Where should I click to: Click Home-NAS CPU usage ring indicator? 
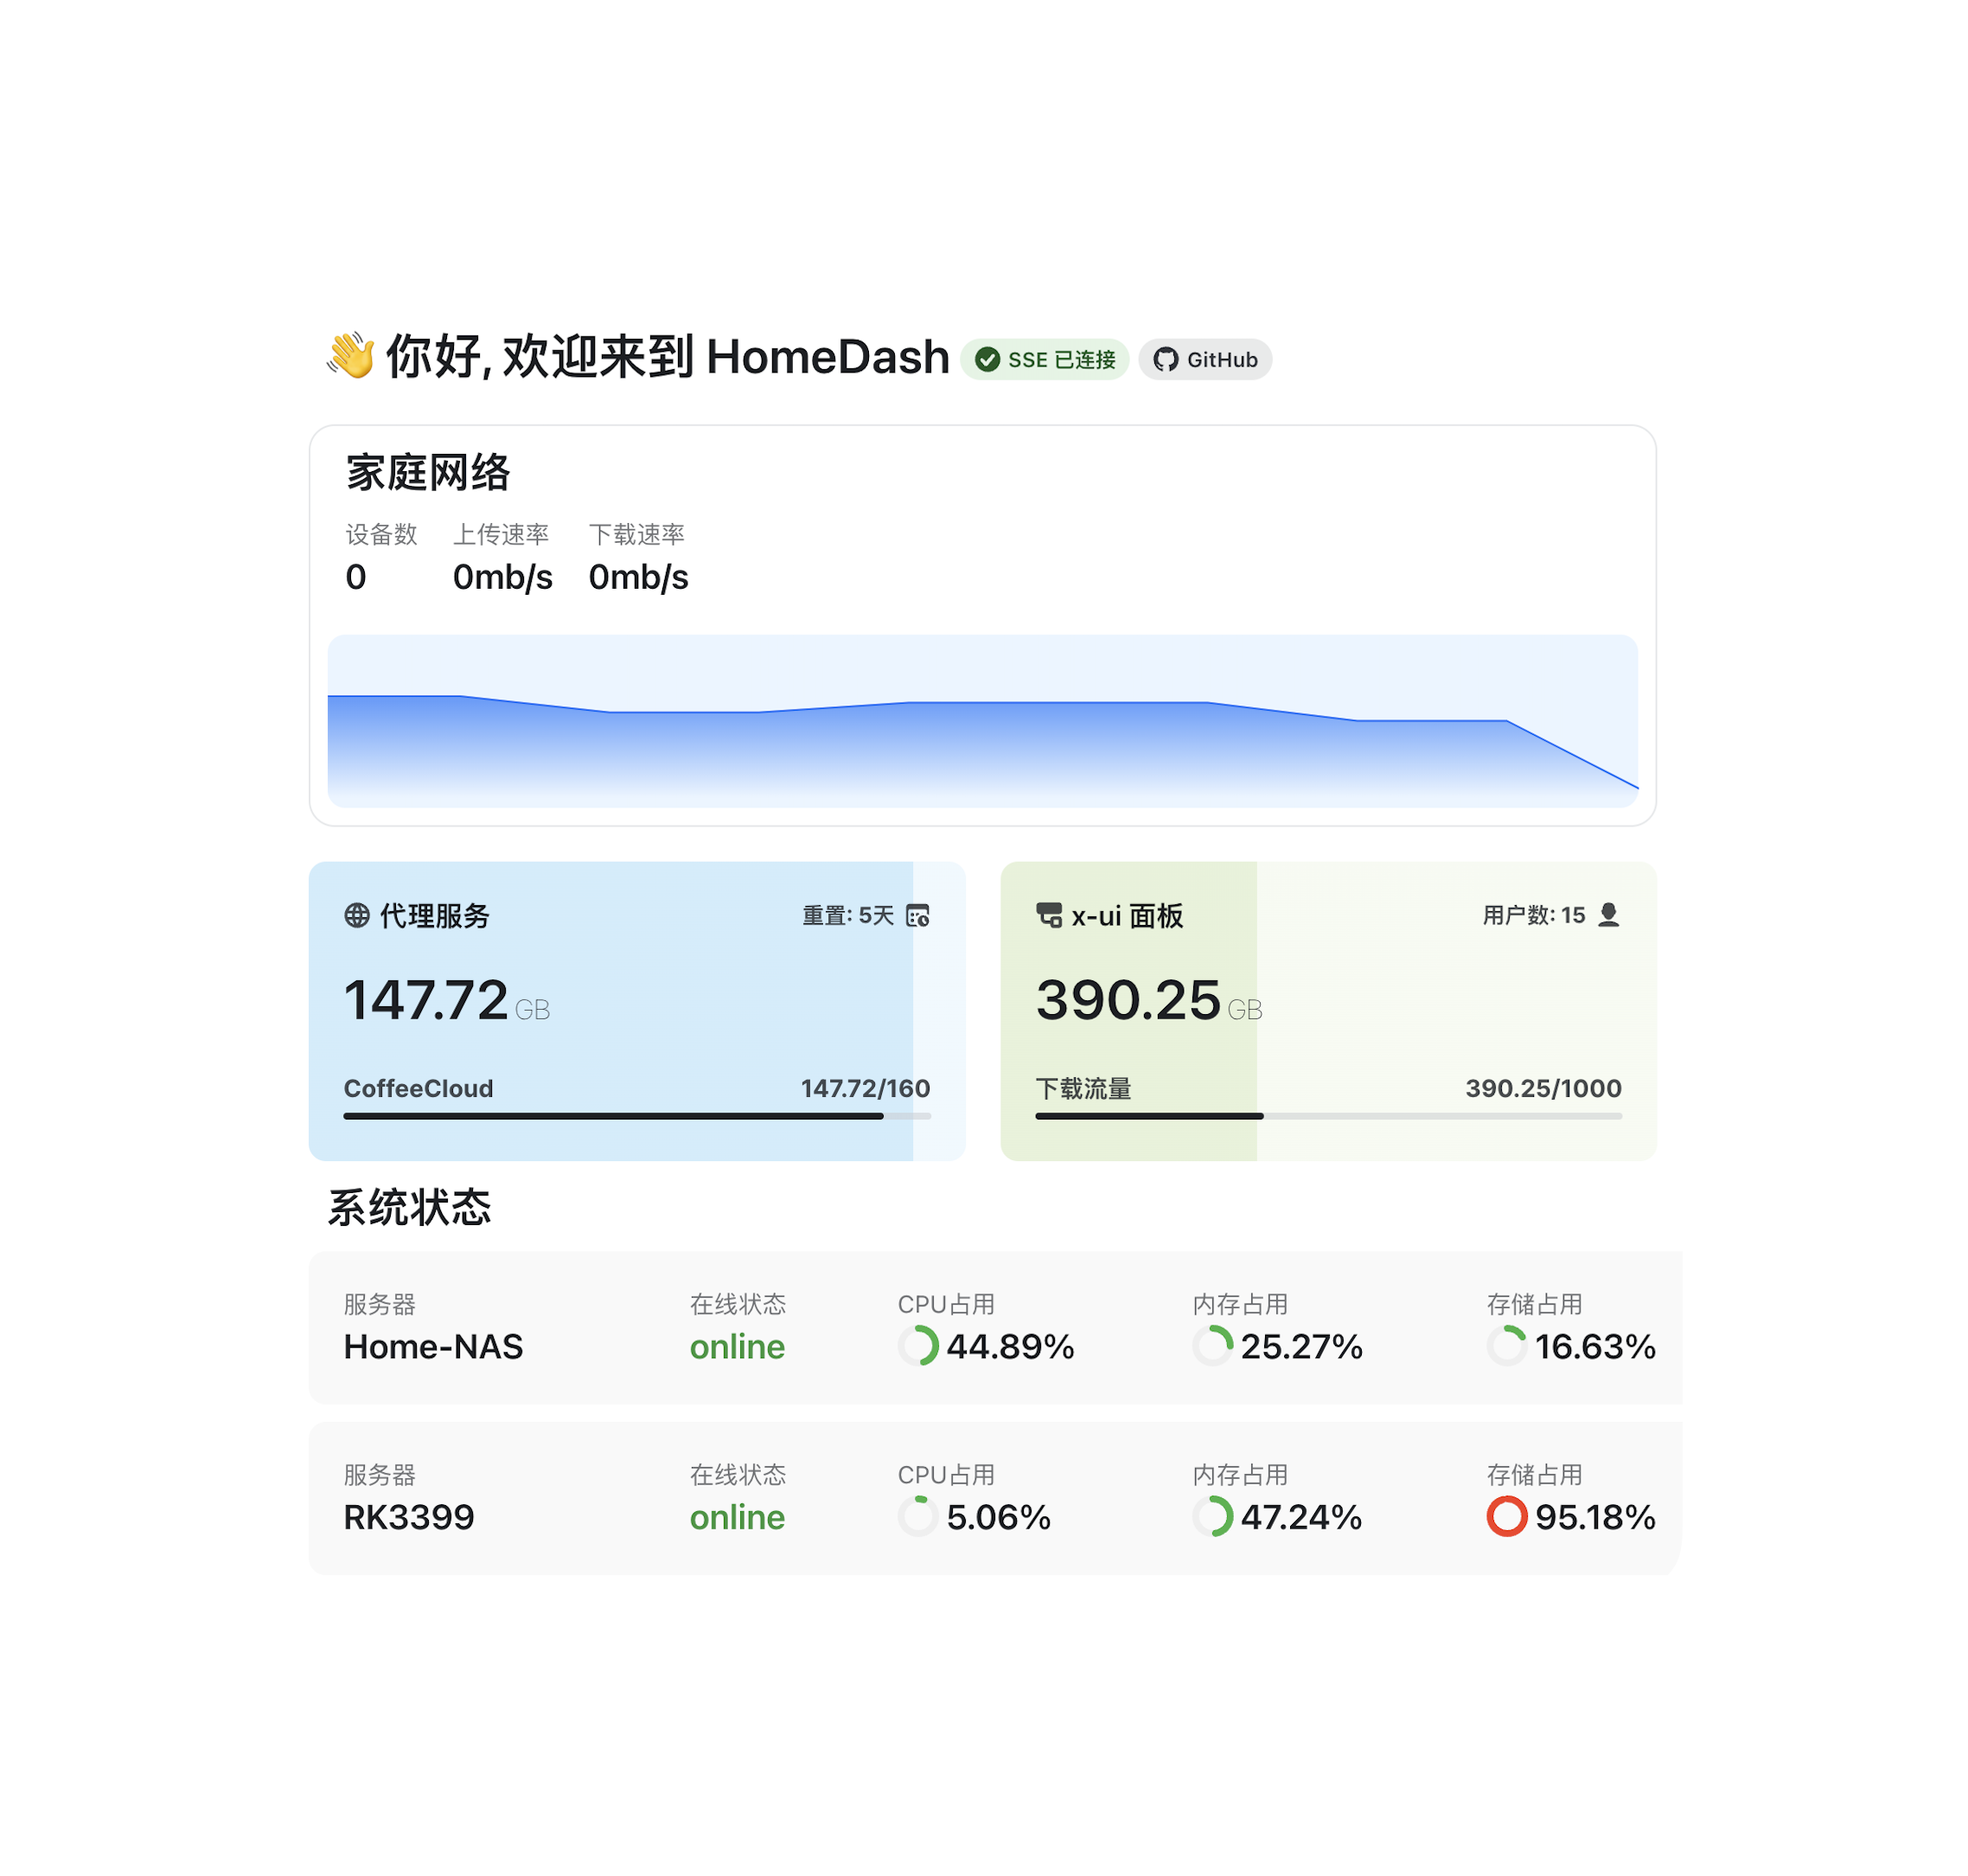(x=918, y=1347)
